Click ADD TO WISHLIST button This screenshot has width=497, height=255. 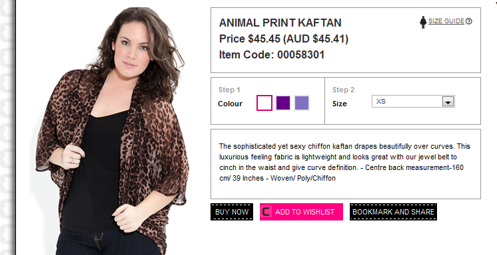tap(301, 212)
